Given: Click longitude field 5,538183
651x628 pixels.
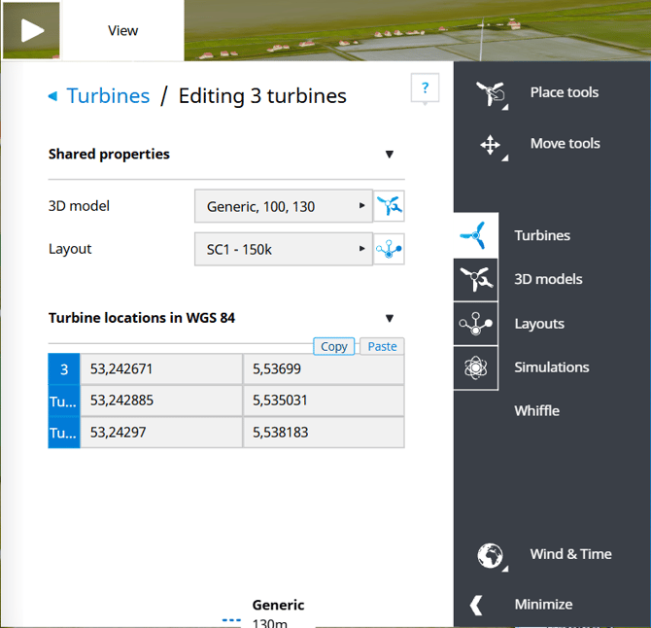Looking at the screenshot, I should tap(324, 433).
